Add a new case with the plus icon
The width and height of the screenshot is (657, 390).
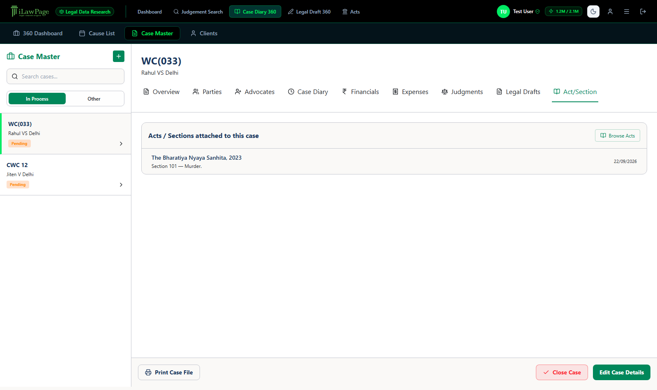[x=119, y=56]
